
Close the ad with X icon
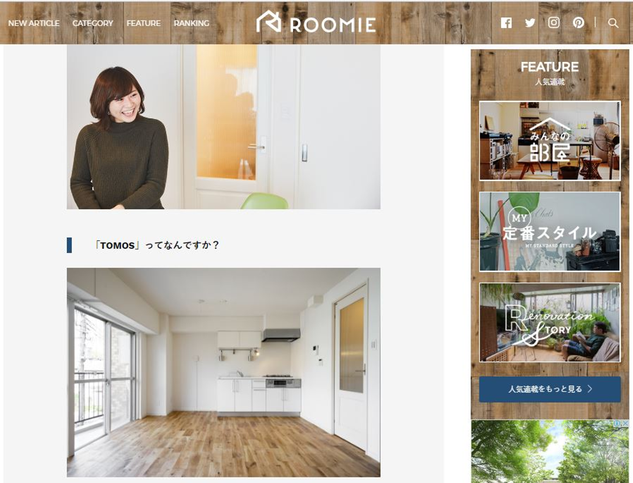(626, 424)
